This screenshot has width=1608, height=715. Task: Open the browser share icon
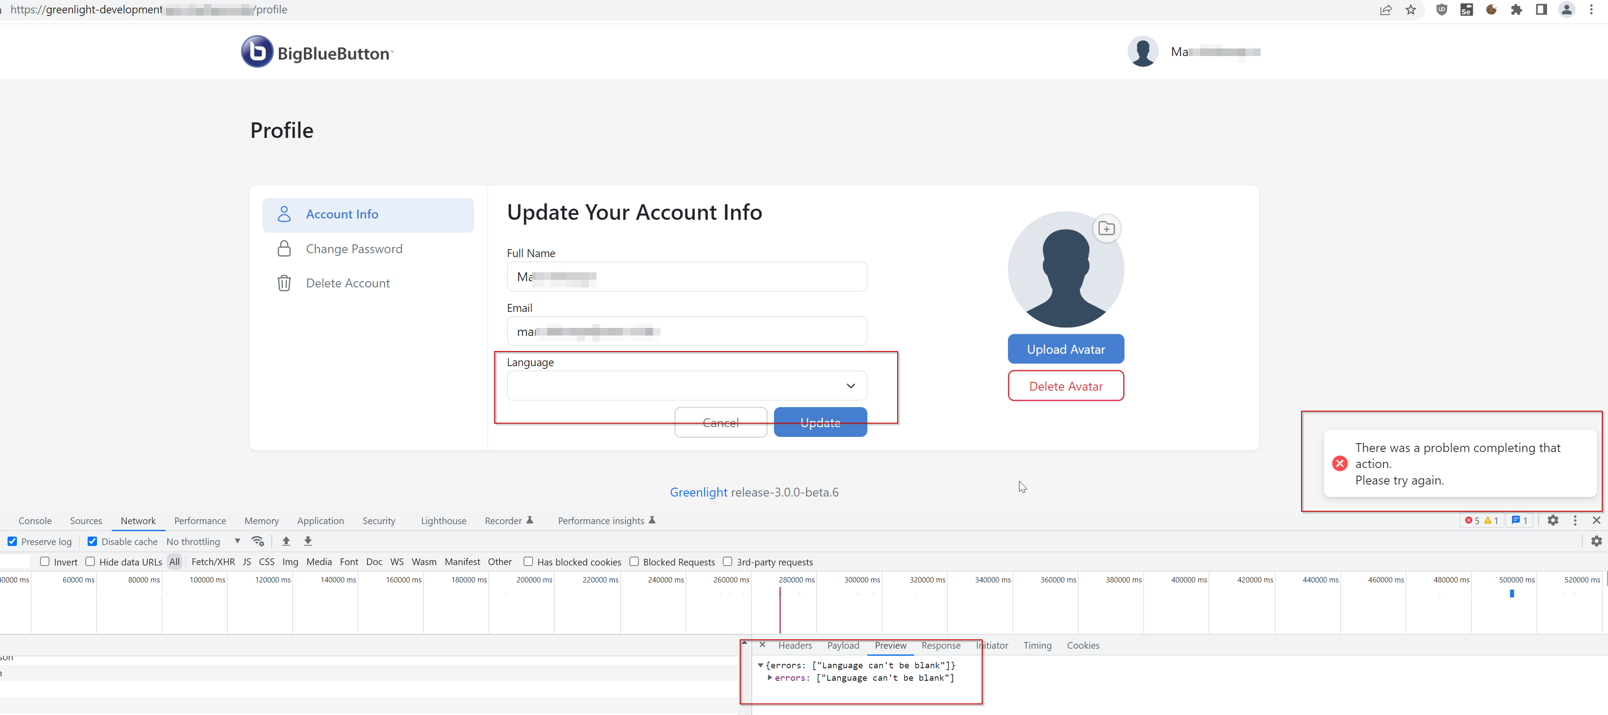tap(1385, 9)
